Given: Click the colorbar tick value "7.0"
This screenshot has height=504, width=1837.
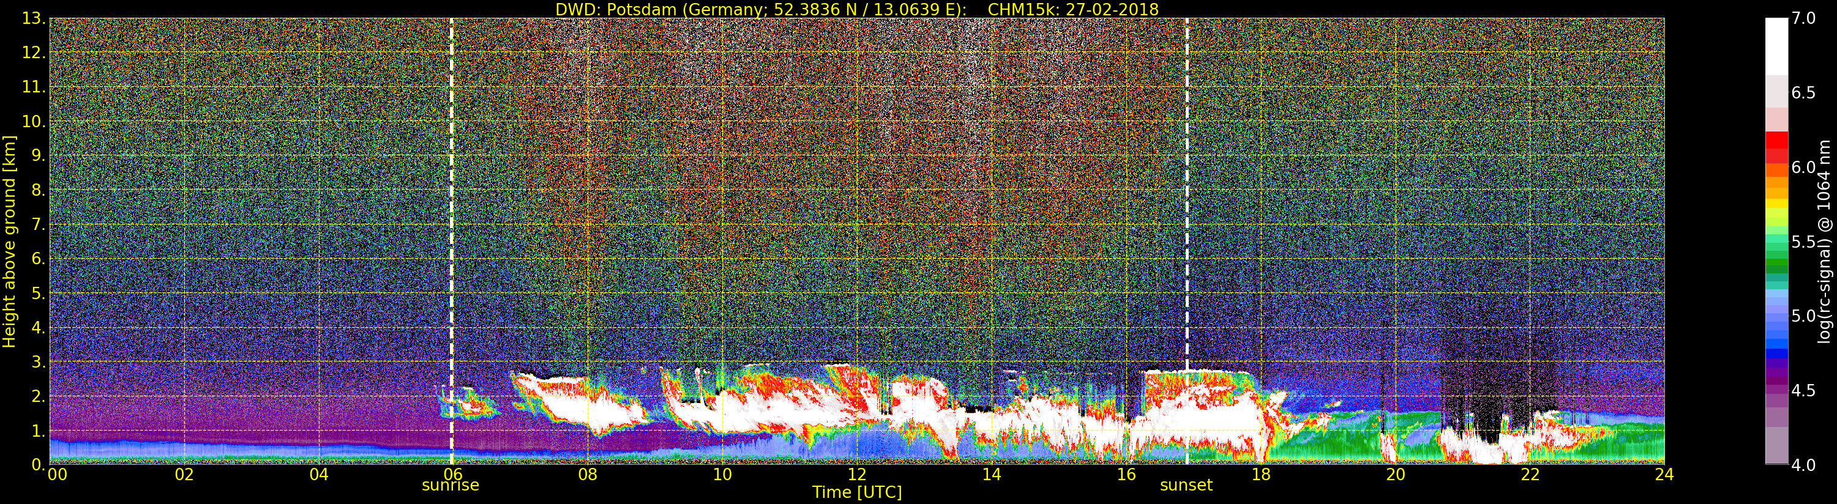Looking at the screenshot, I should tap(1804, 18).
